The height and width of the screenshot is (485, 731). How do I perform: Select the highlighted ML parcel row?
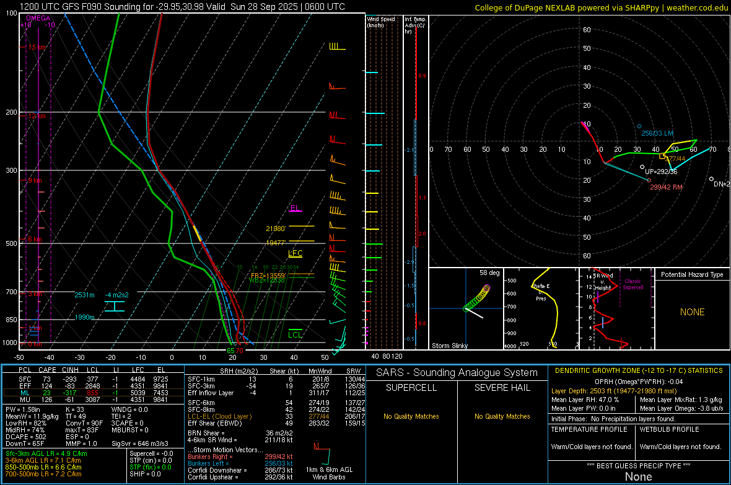94,393
